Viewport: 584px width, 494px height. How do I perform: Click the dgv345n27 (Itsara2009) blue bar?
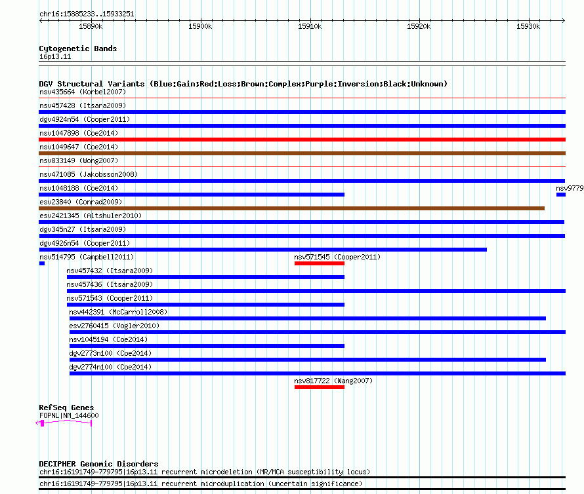pos(302,236)
